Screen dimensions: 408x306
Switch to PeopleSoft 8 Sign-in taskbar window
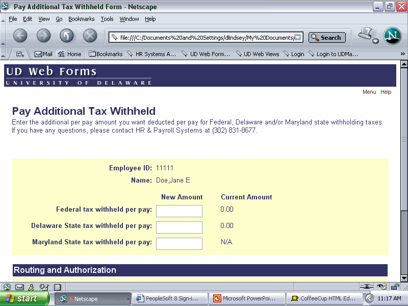170,298
